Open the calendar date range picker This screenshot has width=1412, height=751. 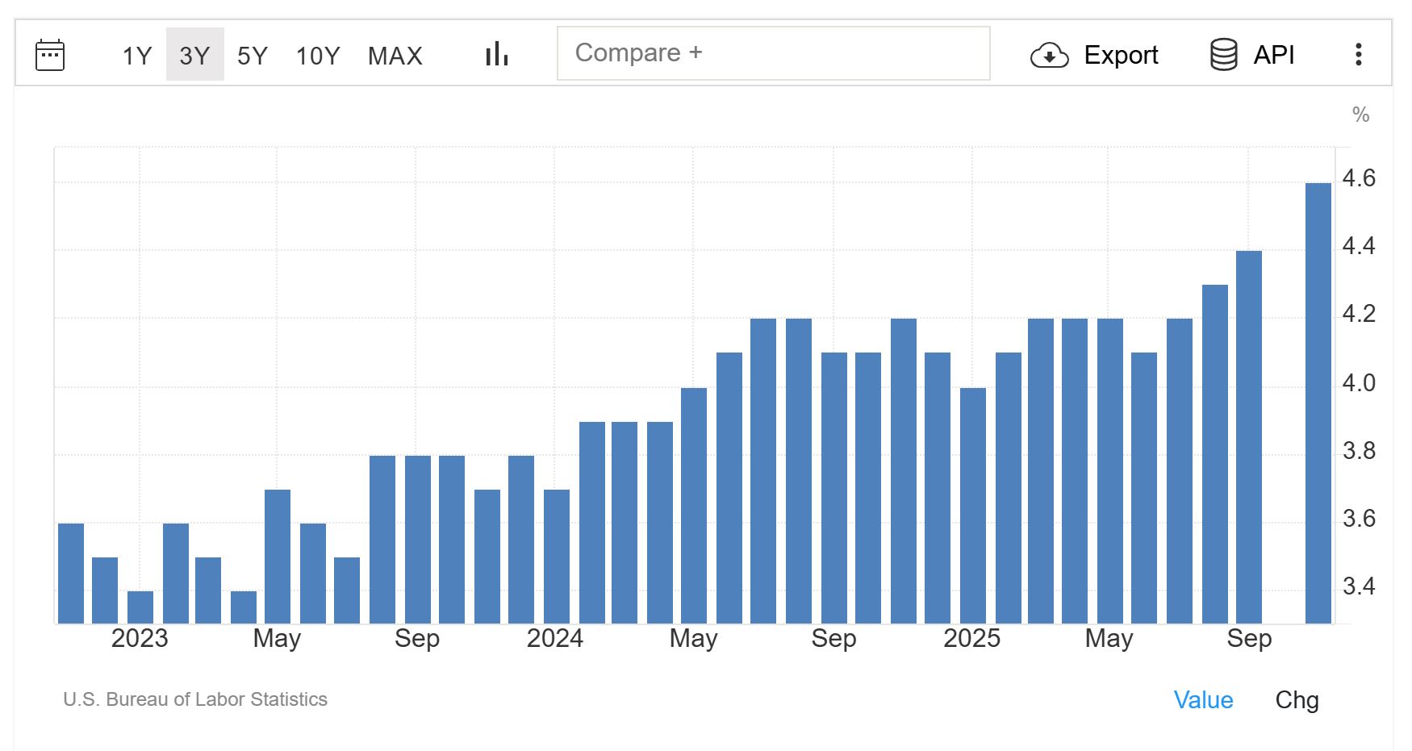pyautogui.click(x=50, y=55)
